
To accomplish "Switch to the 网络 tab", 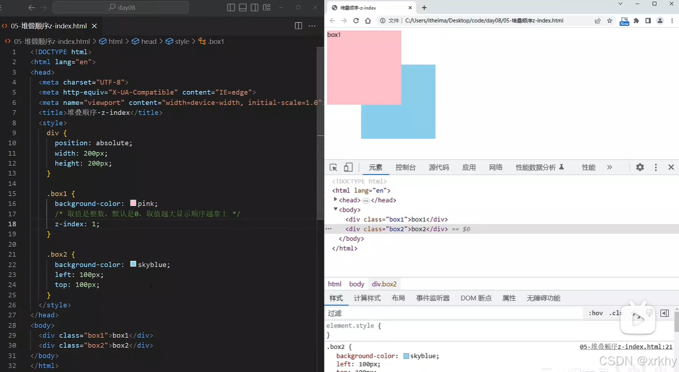I will coord(496,168).
